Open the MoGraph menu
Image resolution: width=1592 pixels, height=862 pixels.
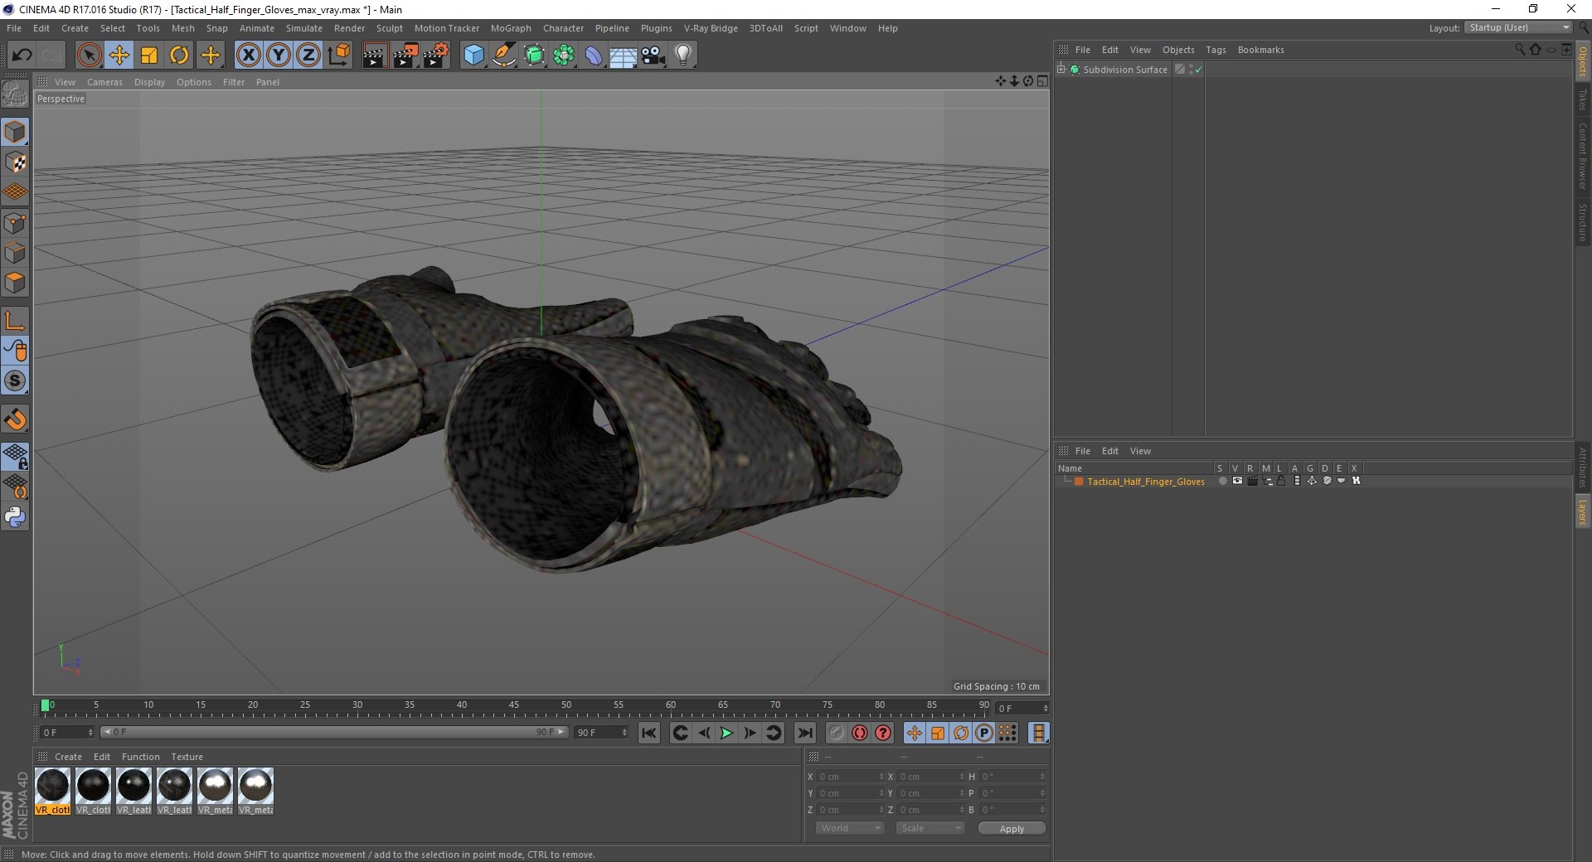pos(511,28)
